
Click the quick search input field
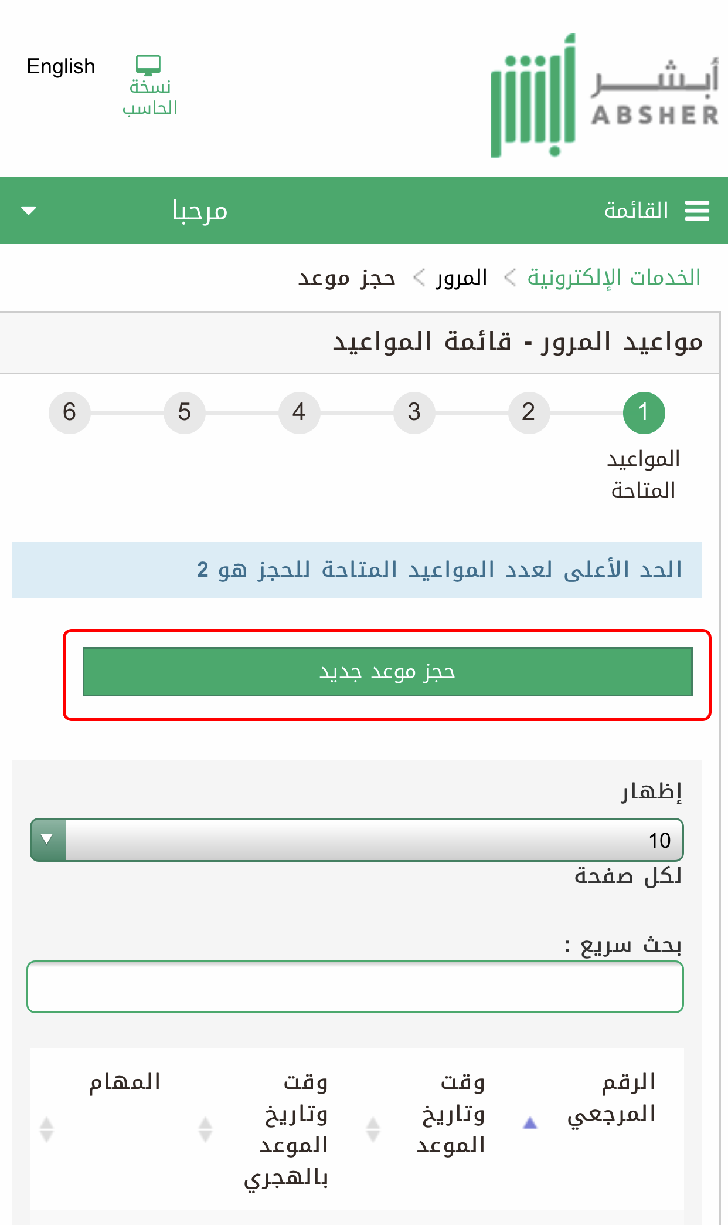pos(355,987)
